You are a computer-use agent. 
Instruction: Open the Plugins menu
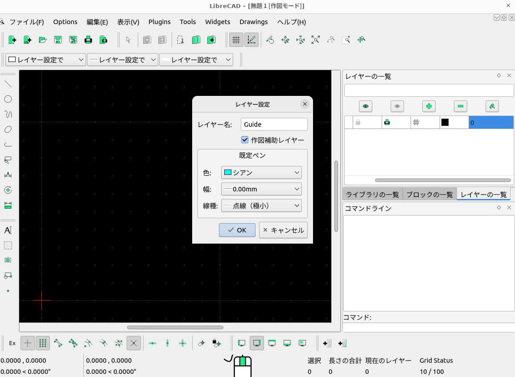tap(159, 22)
